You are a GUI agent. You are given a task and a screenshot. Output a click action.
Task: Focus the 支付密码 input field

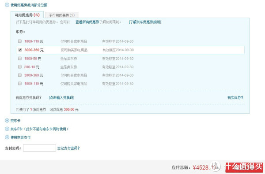click(40, 148)
